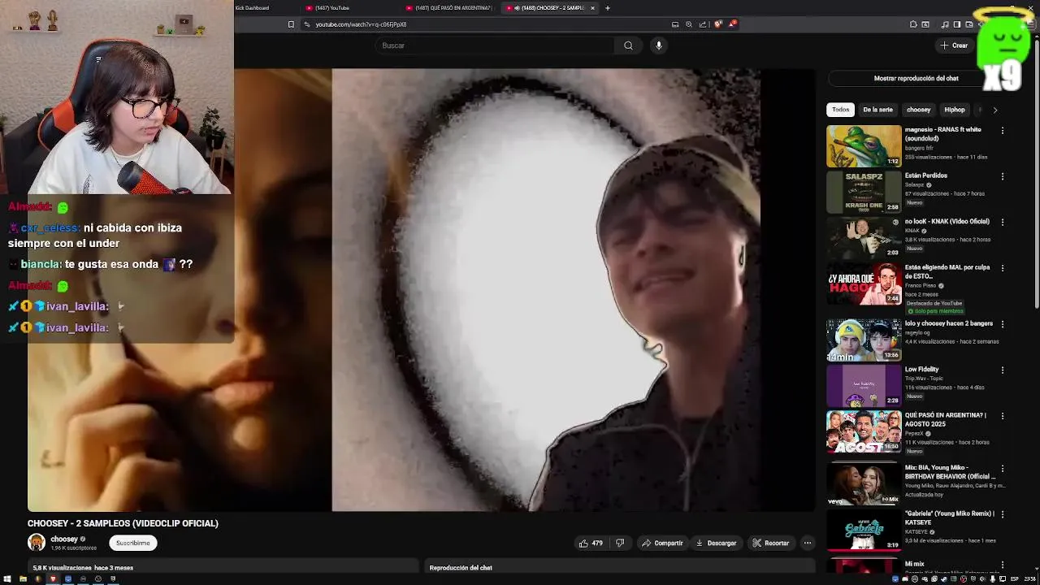Like the video with thumbs up
Viewport: 1040px width, 585px height.
(590, 543)
